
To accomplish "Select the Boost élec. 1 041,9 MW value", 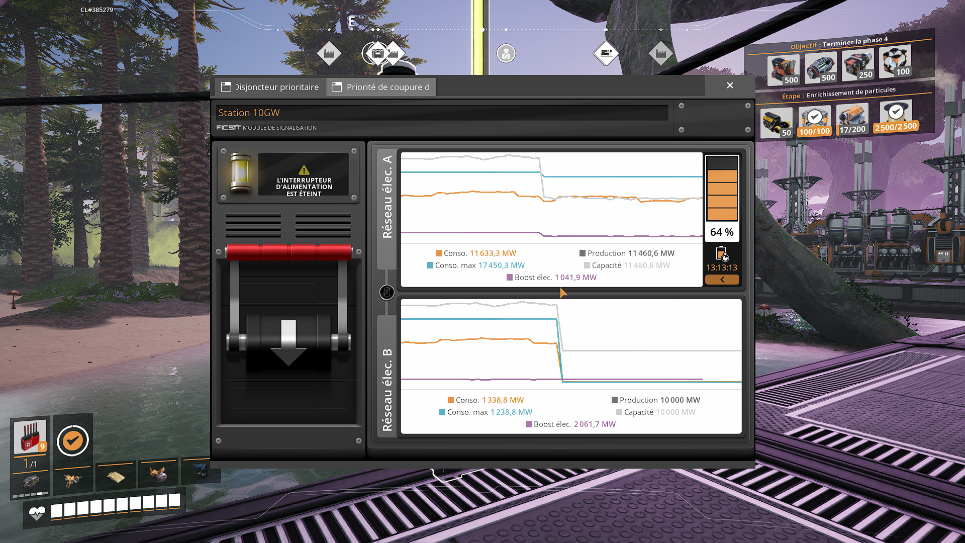I will [x=575, y=278].
